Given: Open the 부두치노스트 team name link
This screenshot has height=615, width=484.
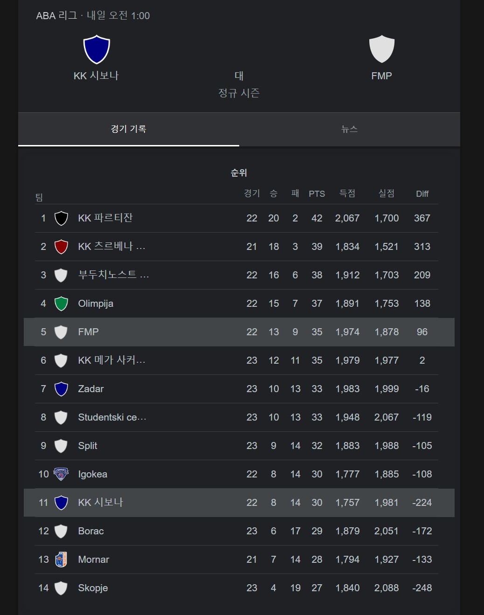Looking at the screenshot, I should [x=113, y=275].
